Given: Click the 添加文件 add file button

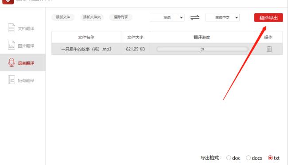Looking at the screenshot, I should pyautogui.click(x=63, y=17).
